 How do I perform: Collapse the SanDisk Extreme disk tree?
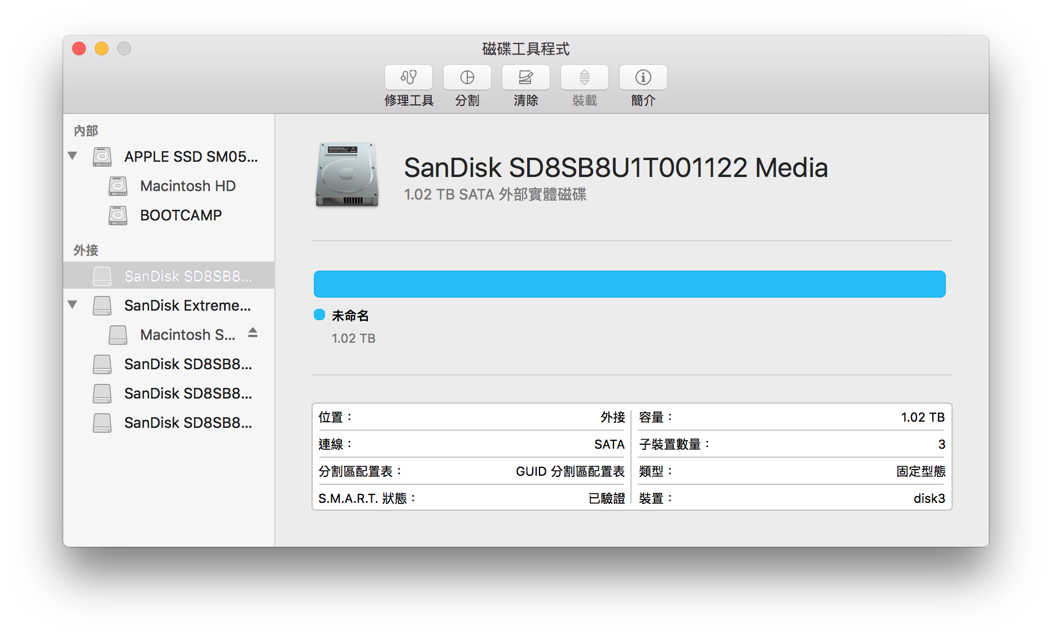pyautogui.click(x=72, y=305)
